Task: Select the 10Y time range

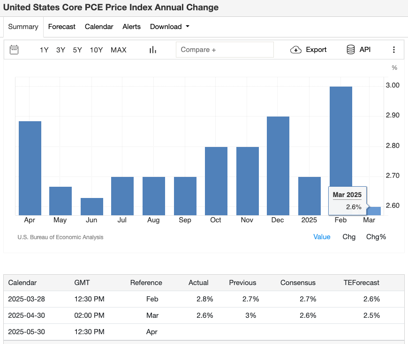Action: (96, 50)
